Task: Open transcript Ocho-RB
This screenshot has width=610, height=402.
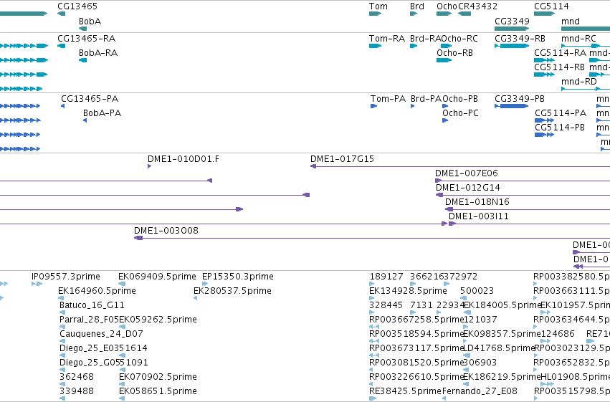Action: [454, 53]
